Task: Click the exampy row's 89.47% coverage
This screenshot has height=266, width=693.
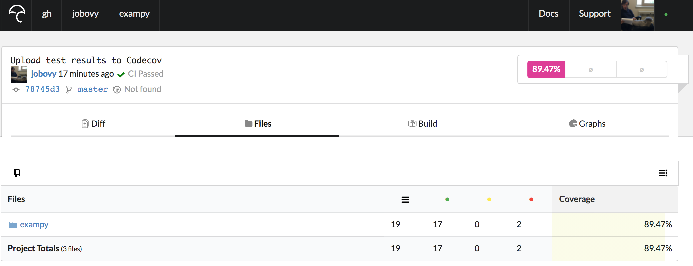Action: click(658, 224)
